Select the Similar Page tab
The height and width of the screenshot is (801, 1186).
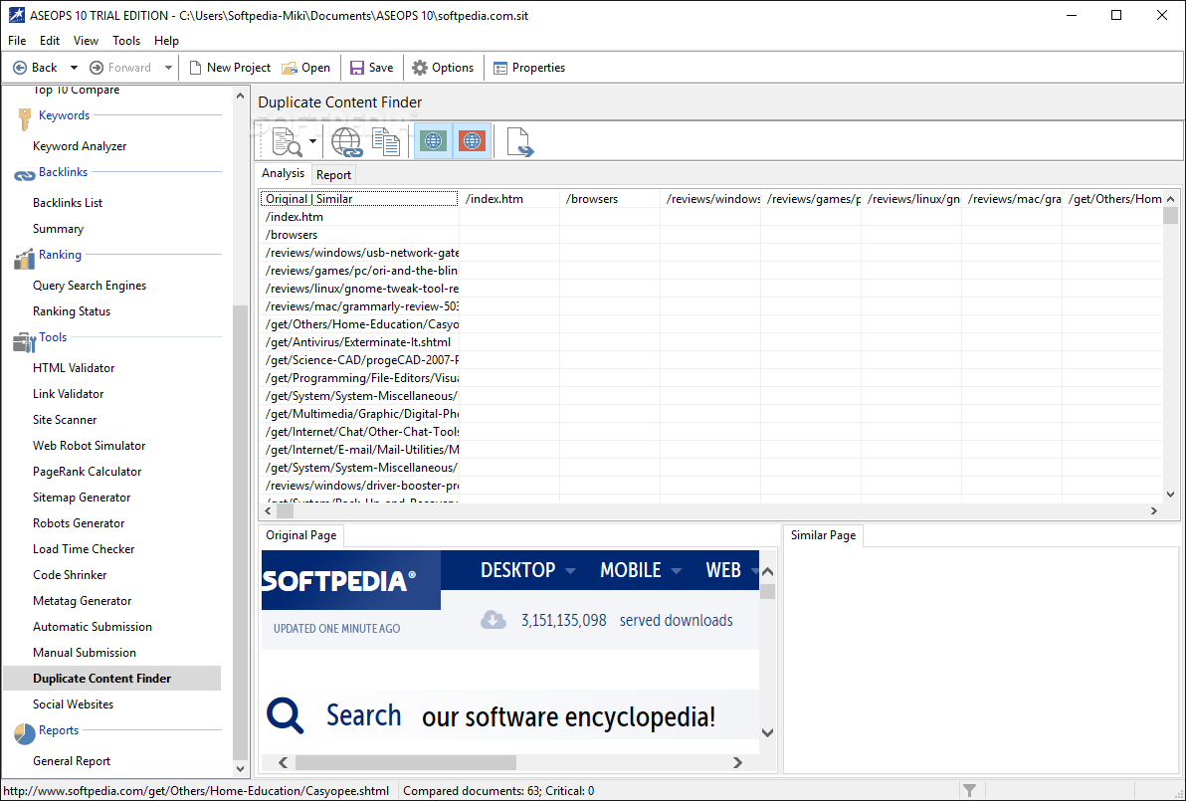[823, 535]
